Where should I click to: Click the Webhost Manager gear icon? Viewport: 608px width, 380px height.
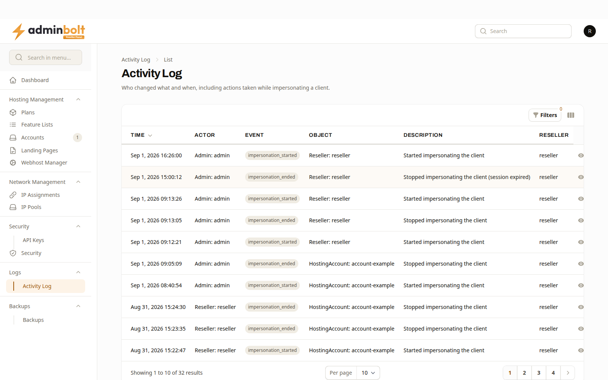pyautogui.click(x=13, y=163)
